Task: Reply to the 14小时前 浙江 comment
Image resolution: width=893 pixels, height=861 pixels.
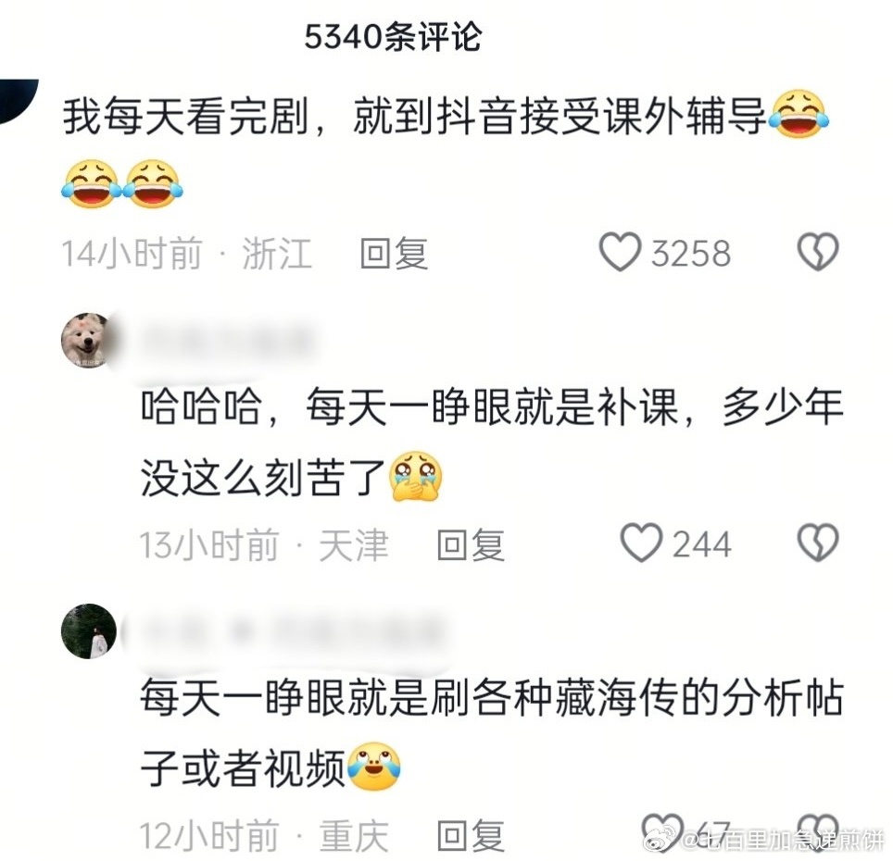Action: (394, 254)
